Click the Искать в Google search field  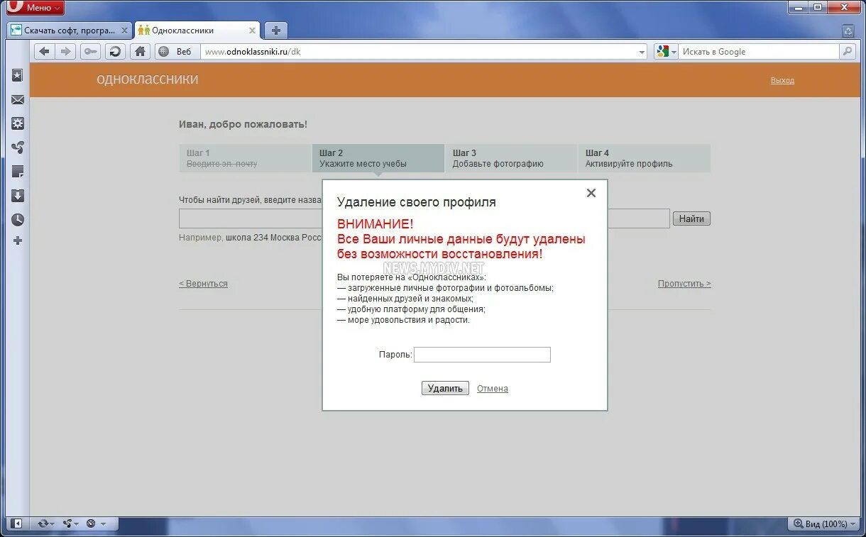[758, 51]
